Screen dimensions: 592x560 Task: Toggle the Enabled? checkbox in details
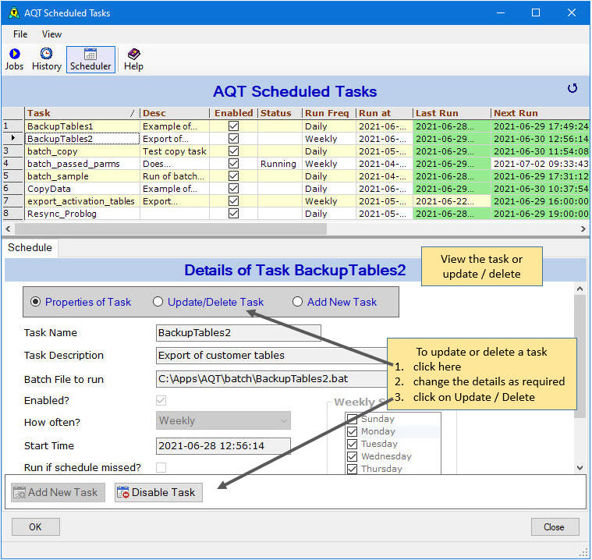coord(161,400)
